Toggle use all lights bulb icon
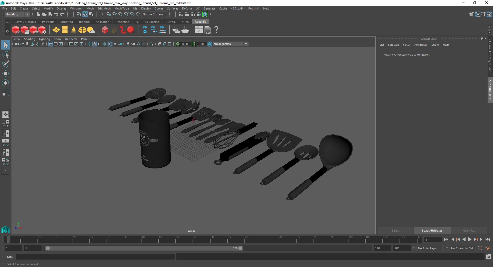Image resolution: width=493 pixels, height=267 pixels. pyautogui.click(x=115, y=44)
